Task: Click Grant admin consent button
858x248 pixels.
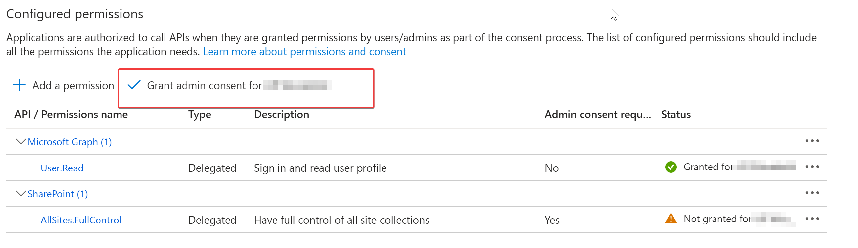Action: click(x=204, y=86)
